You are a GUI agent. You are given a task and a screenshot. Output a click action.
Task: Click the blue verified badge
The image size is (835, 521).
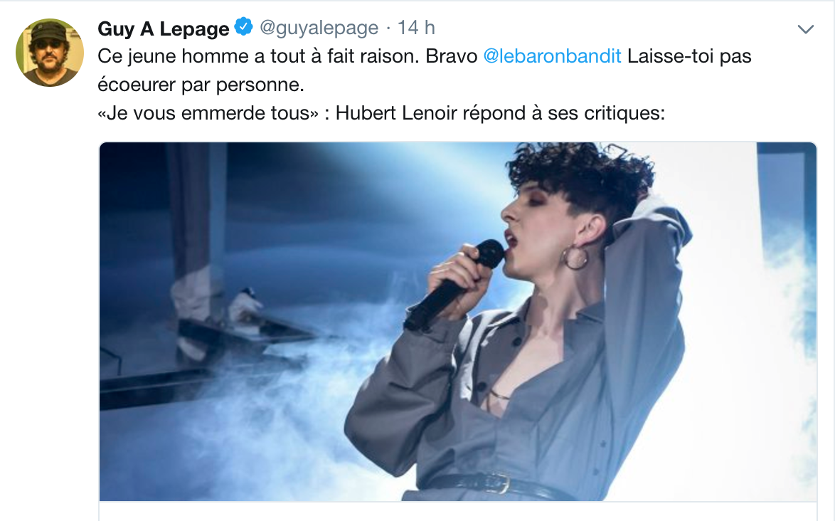(x=244, y=26)
